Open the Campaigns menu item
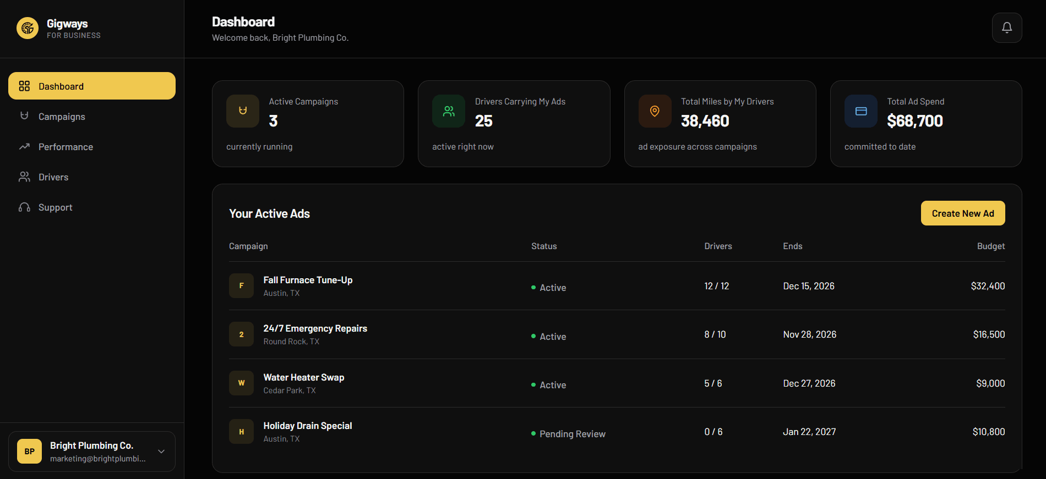This screenshot has width=1046, height=479. 92,116
